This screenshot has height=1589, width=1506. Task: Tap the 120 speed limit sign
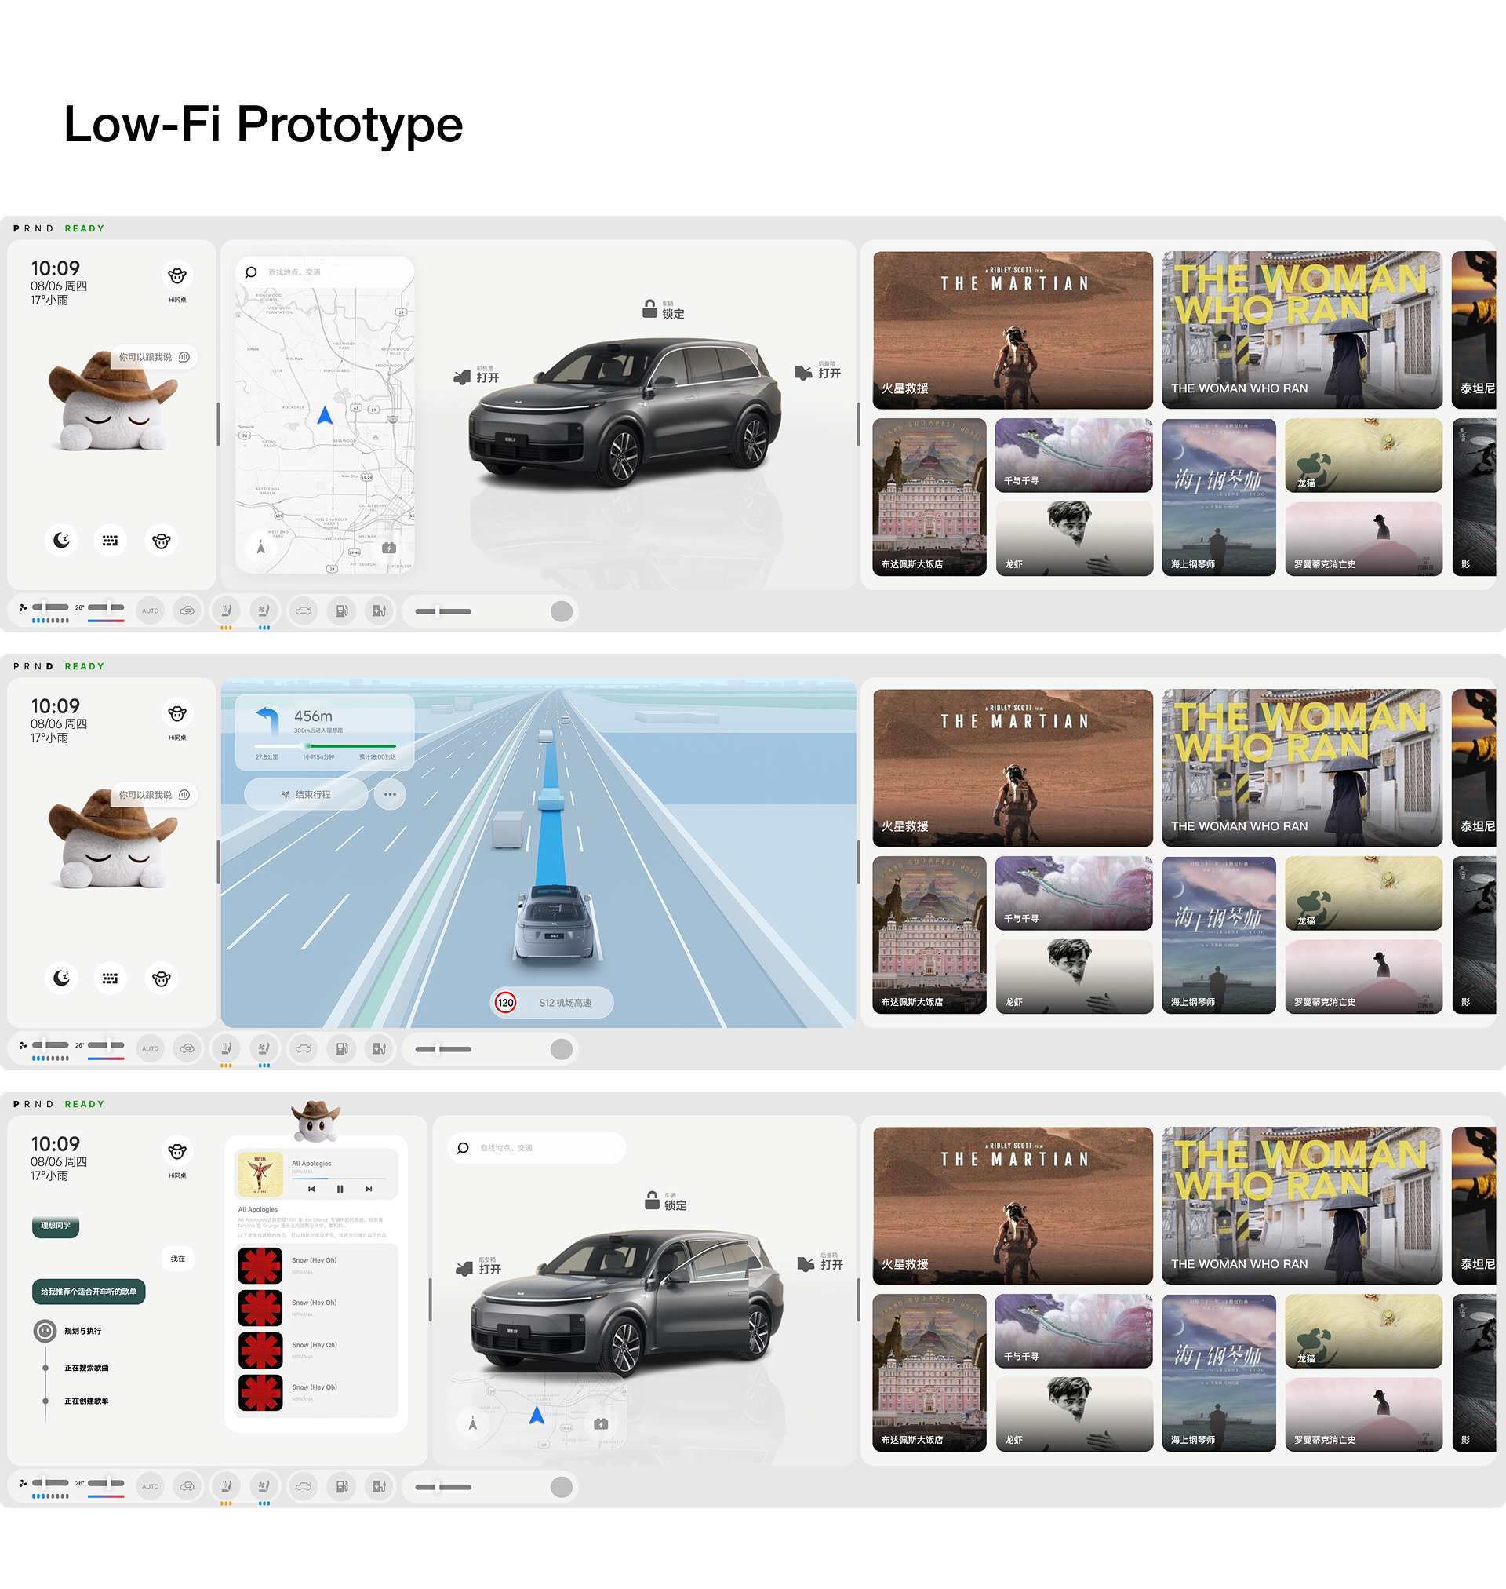pyautogui.click(x=506, y=1002)
